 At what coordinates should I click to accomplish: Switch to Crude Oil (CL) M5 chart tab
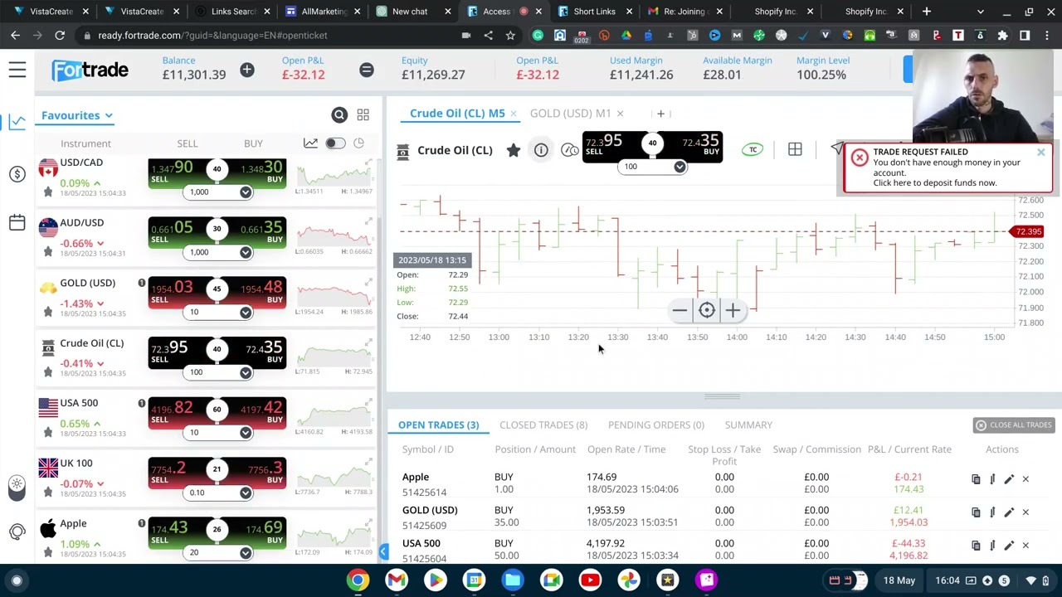click(x=457, y=114)
